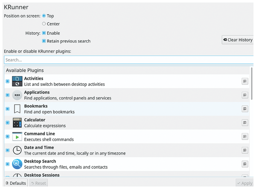The width and height of the screenshot is (256, 189).
Task: Show info for the Calculator plugin
Action: pyautogui.click(x=245, y=123)
